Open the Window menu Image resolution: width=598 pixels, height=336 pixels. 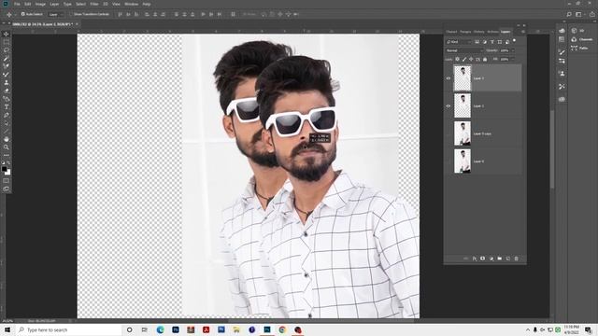132,4
